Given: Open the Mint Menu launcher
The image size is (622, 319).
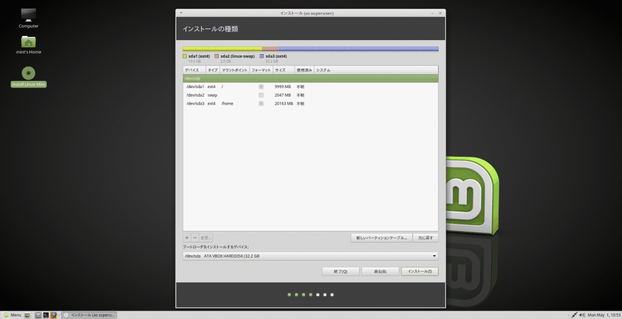Looking at the screenshot, I should point(12,315).
